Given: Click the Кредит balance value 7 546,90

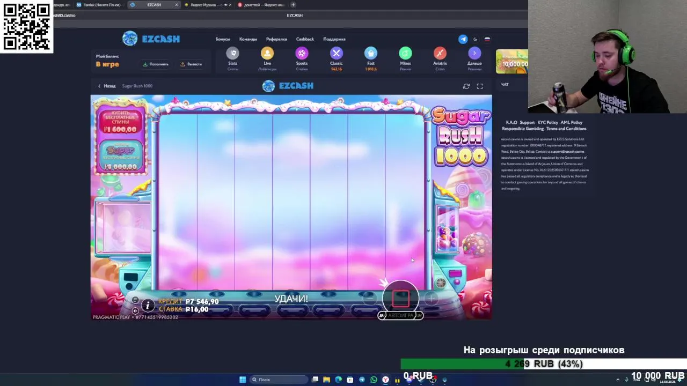Looking at the screenshot, I should [x=202, y=302].
